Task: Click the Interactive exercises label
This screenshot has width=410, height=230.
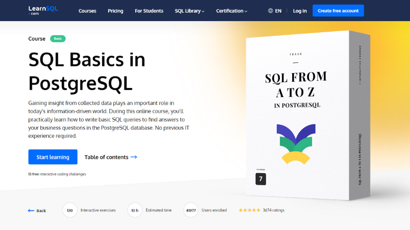Action: click(x=98, y=210)
